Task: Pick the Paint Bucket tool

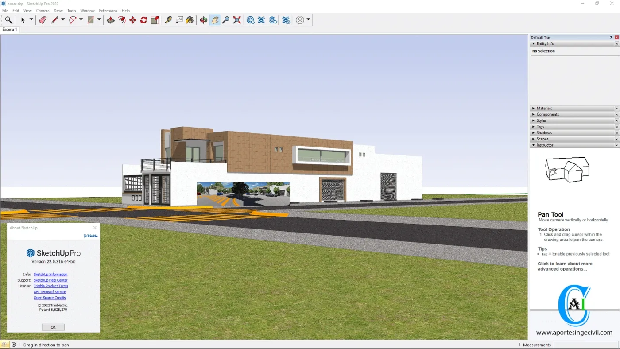Action: coord(190,20)
